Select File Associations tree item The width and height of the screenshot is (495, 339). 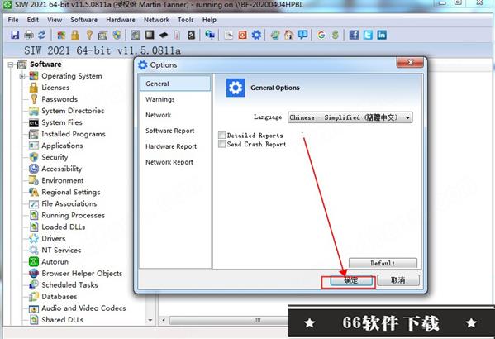69,203
